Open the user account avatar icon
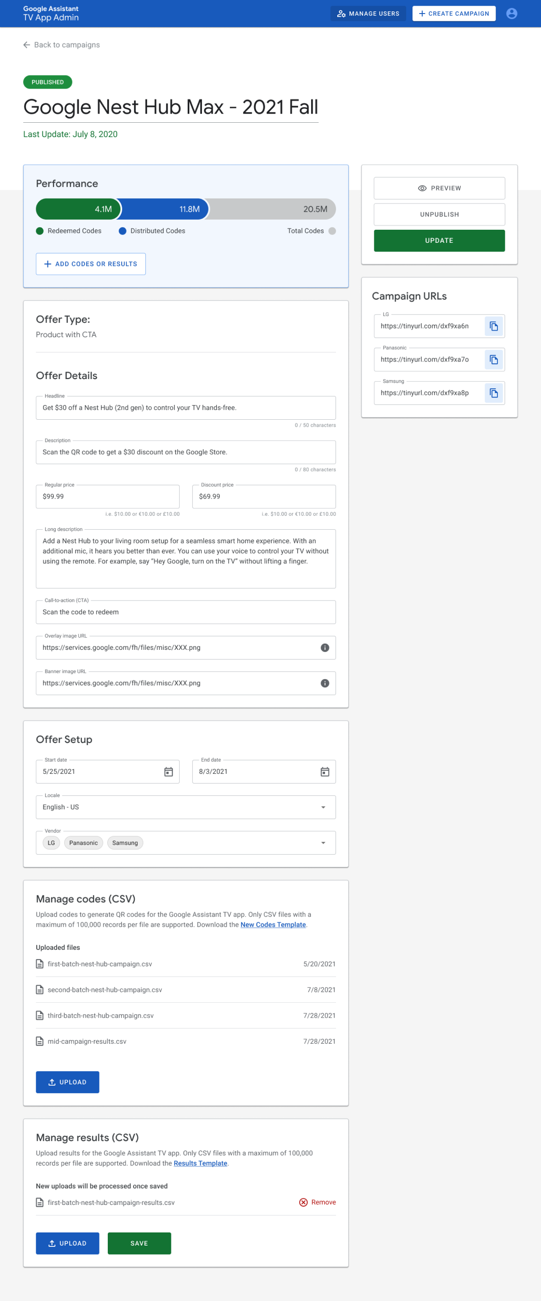 pos(511,14)
